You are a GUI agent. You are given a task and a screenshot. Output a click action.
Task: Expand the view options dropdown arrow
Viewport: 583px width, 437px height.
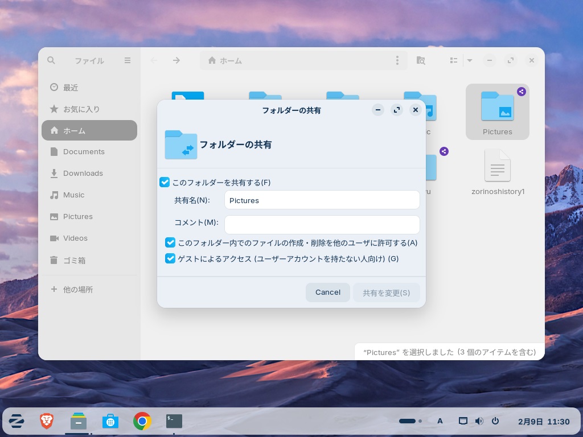coord(470,60)
